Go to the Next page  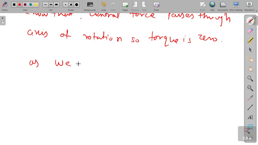[x=144, y=6]
